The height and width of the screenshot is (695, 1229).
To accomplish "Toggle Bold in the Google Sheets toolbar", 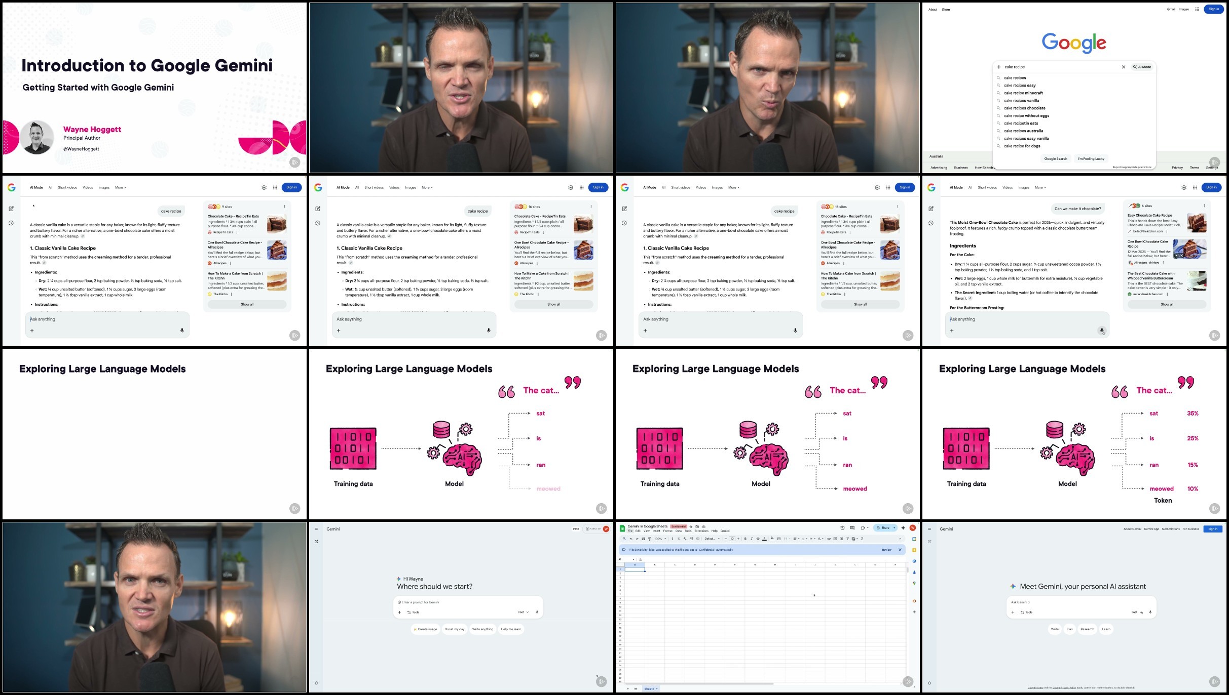I will 745,539.
